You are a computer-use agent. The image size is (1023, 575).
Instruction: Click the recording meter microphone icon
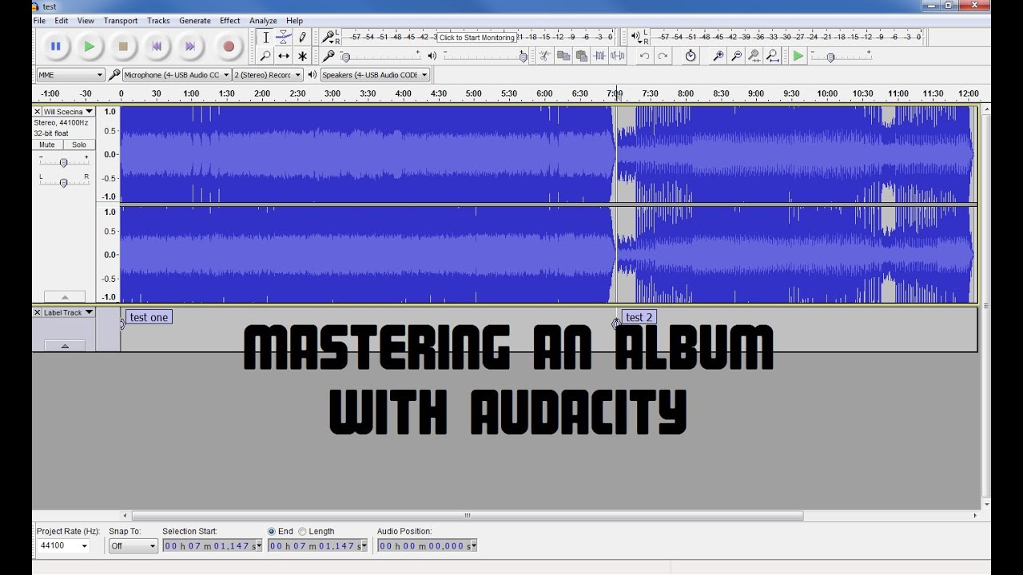point(328,37)
